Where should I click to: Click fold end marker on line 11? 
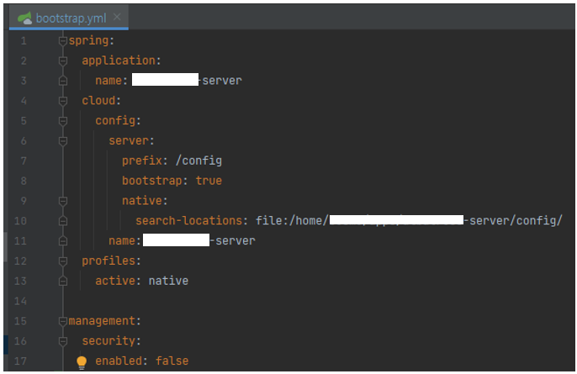point(63,241)
